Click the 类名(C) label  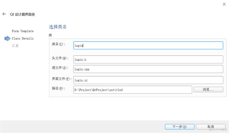coord(58,44)
